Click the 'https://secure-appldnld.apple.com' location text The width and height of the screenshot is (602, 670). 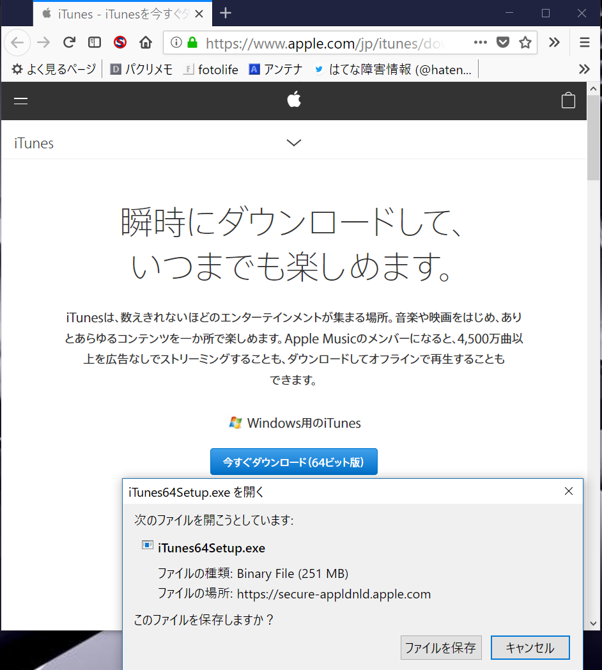334,594
